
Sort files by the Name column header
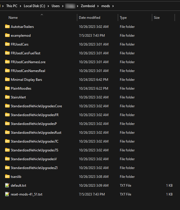[x=13, y=18]
